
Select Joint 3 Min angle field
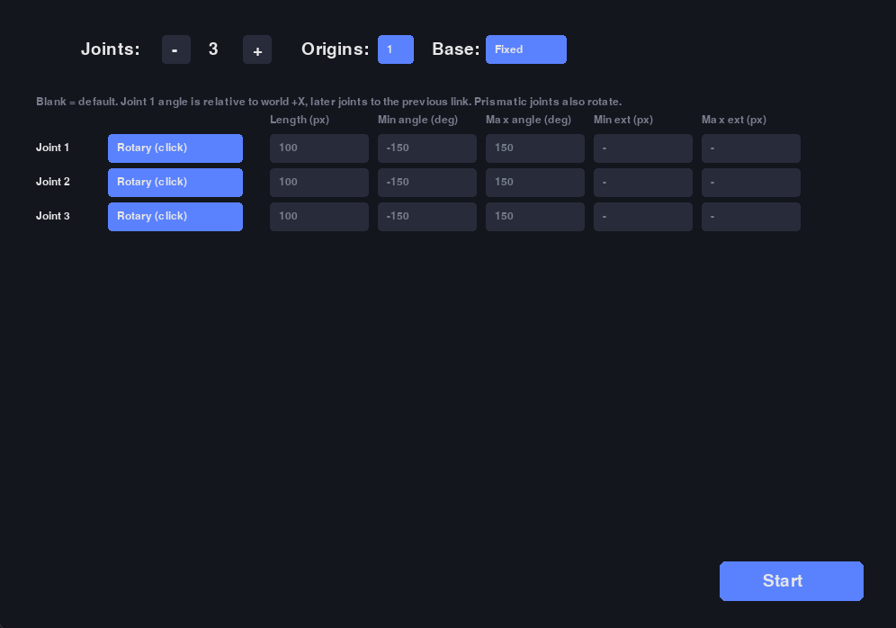click(426, 217)
